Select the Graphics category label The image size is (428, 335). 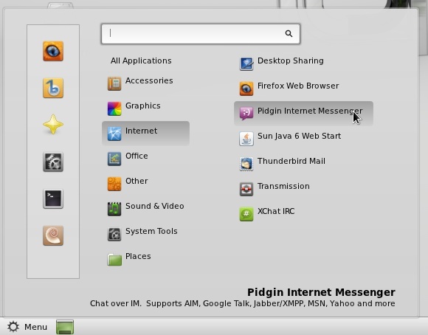142,106
